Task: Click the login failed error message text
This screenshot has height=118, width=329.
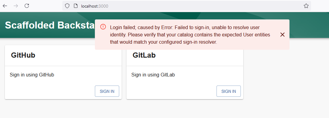Action: coord(190,35)
